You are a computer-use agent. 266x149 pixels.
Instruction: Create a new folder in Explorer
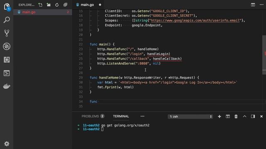coord(49,5)
